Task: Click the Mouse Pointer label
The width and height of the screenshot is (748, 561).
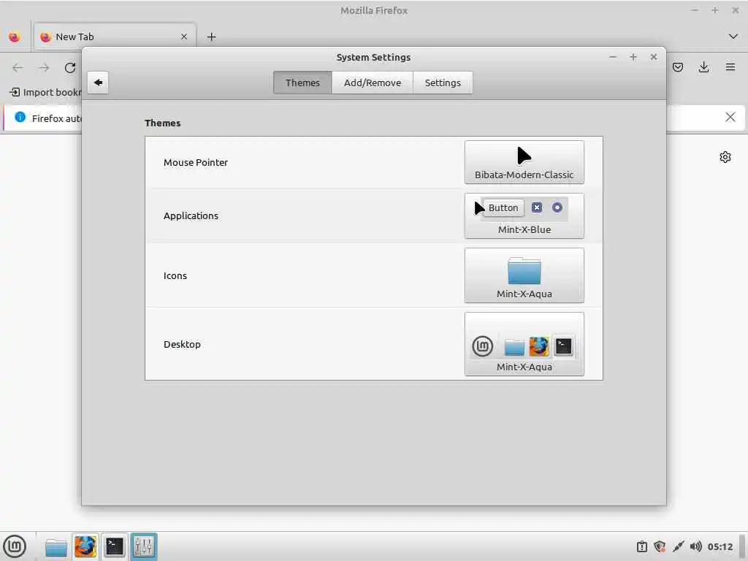Action: 196,162
